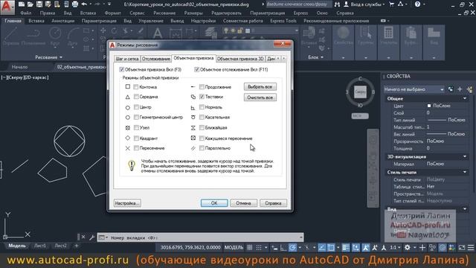Open the 1:1 annotation scale dropdown
The image size is (476, 268).
(x=395, y=248)
